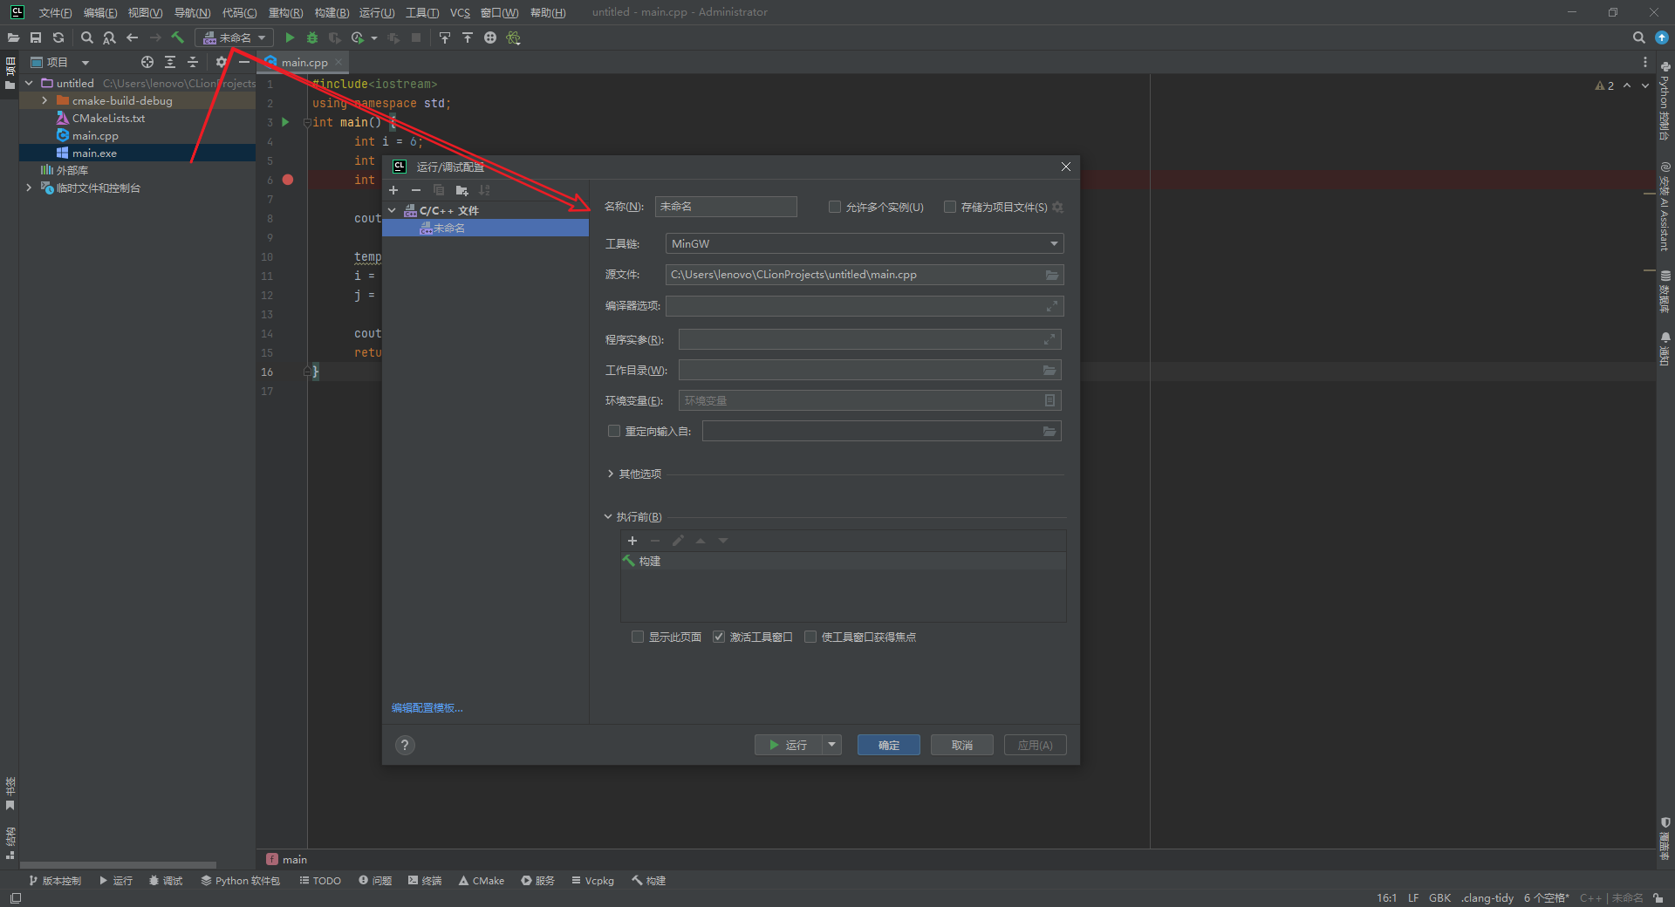Click the green Debug bug icon
This screenshot has width=1675, height=907.
312,38
